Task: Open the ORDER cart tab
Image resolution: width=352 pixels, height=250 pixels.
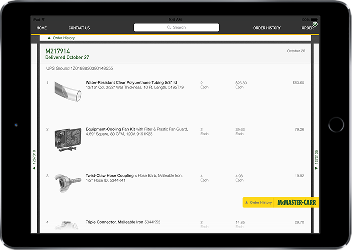Action: point(308,28)
